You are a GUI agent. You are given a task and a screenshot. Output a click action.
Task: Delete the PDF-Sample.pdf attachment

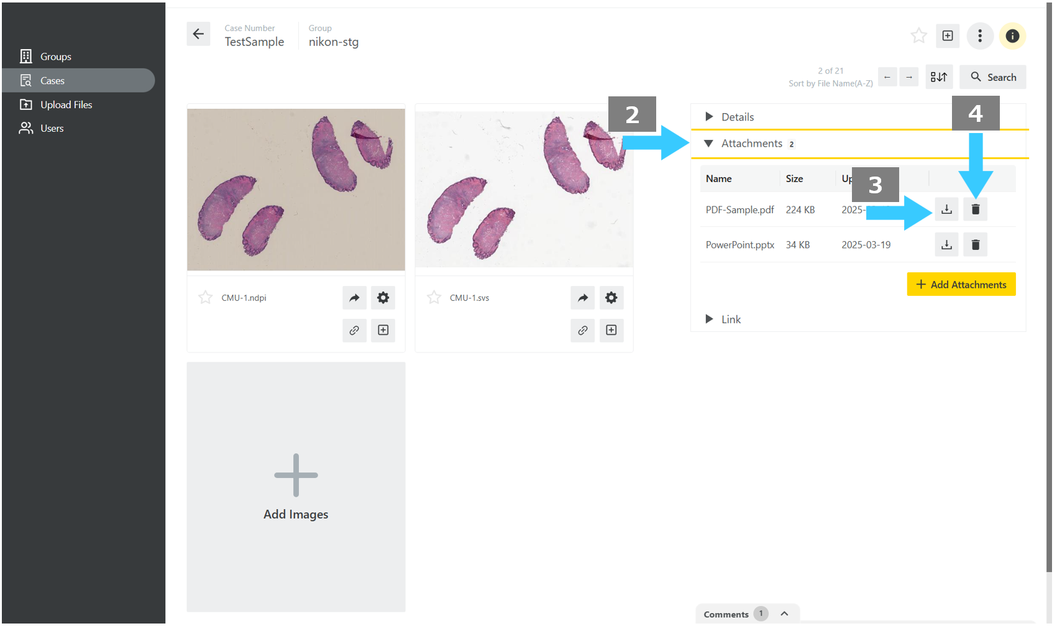tap(976, 209)
